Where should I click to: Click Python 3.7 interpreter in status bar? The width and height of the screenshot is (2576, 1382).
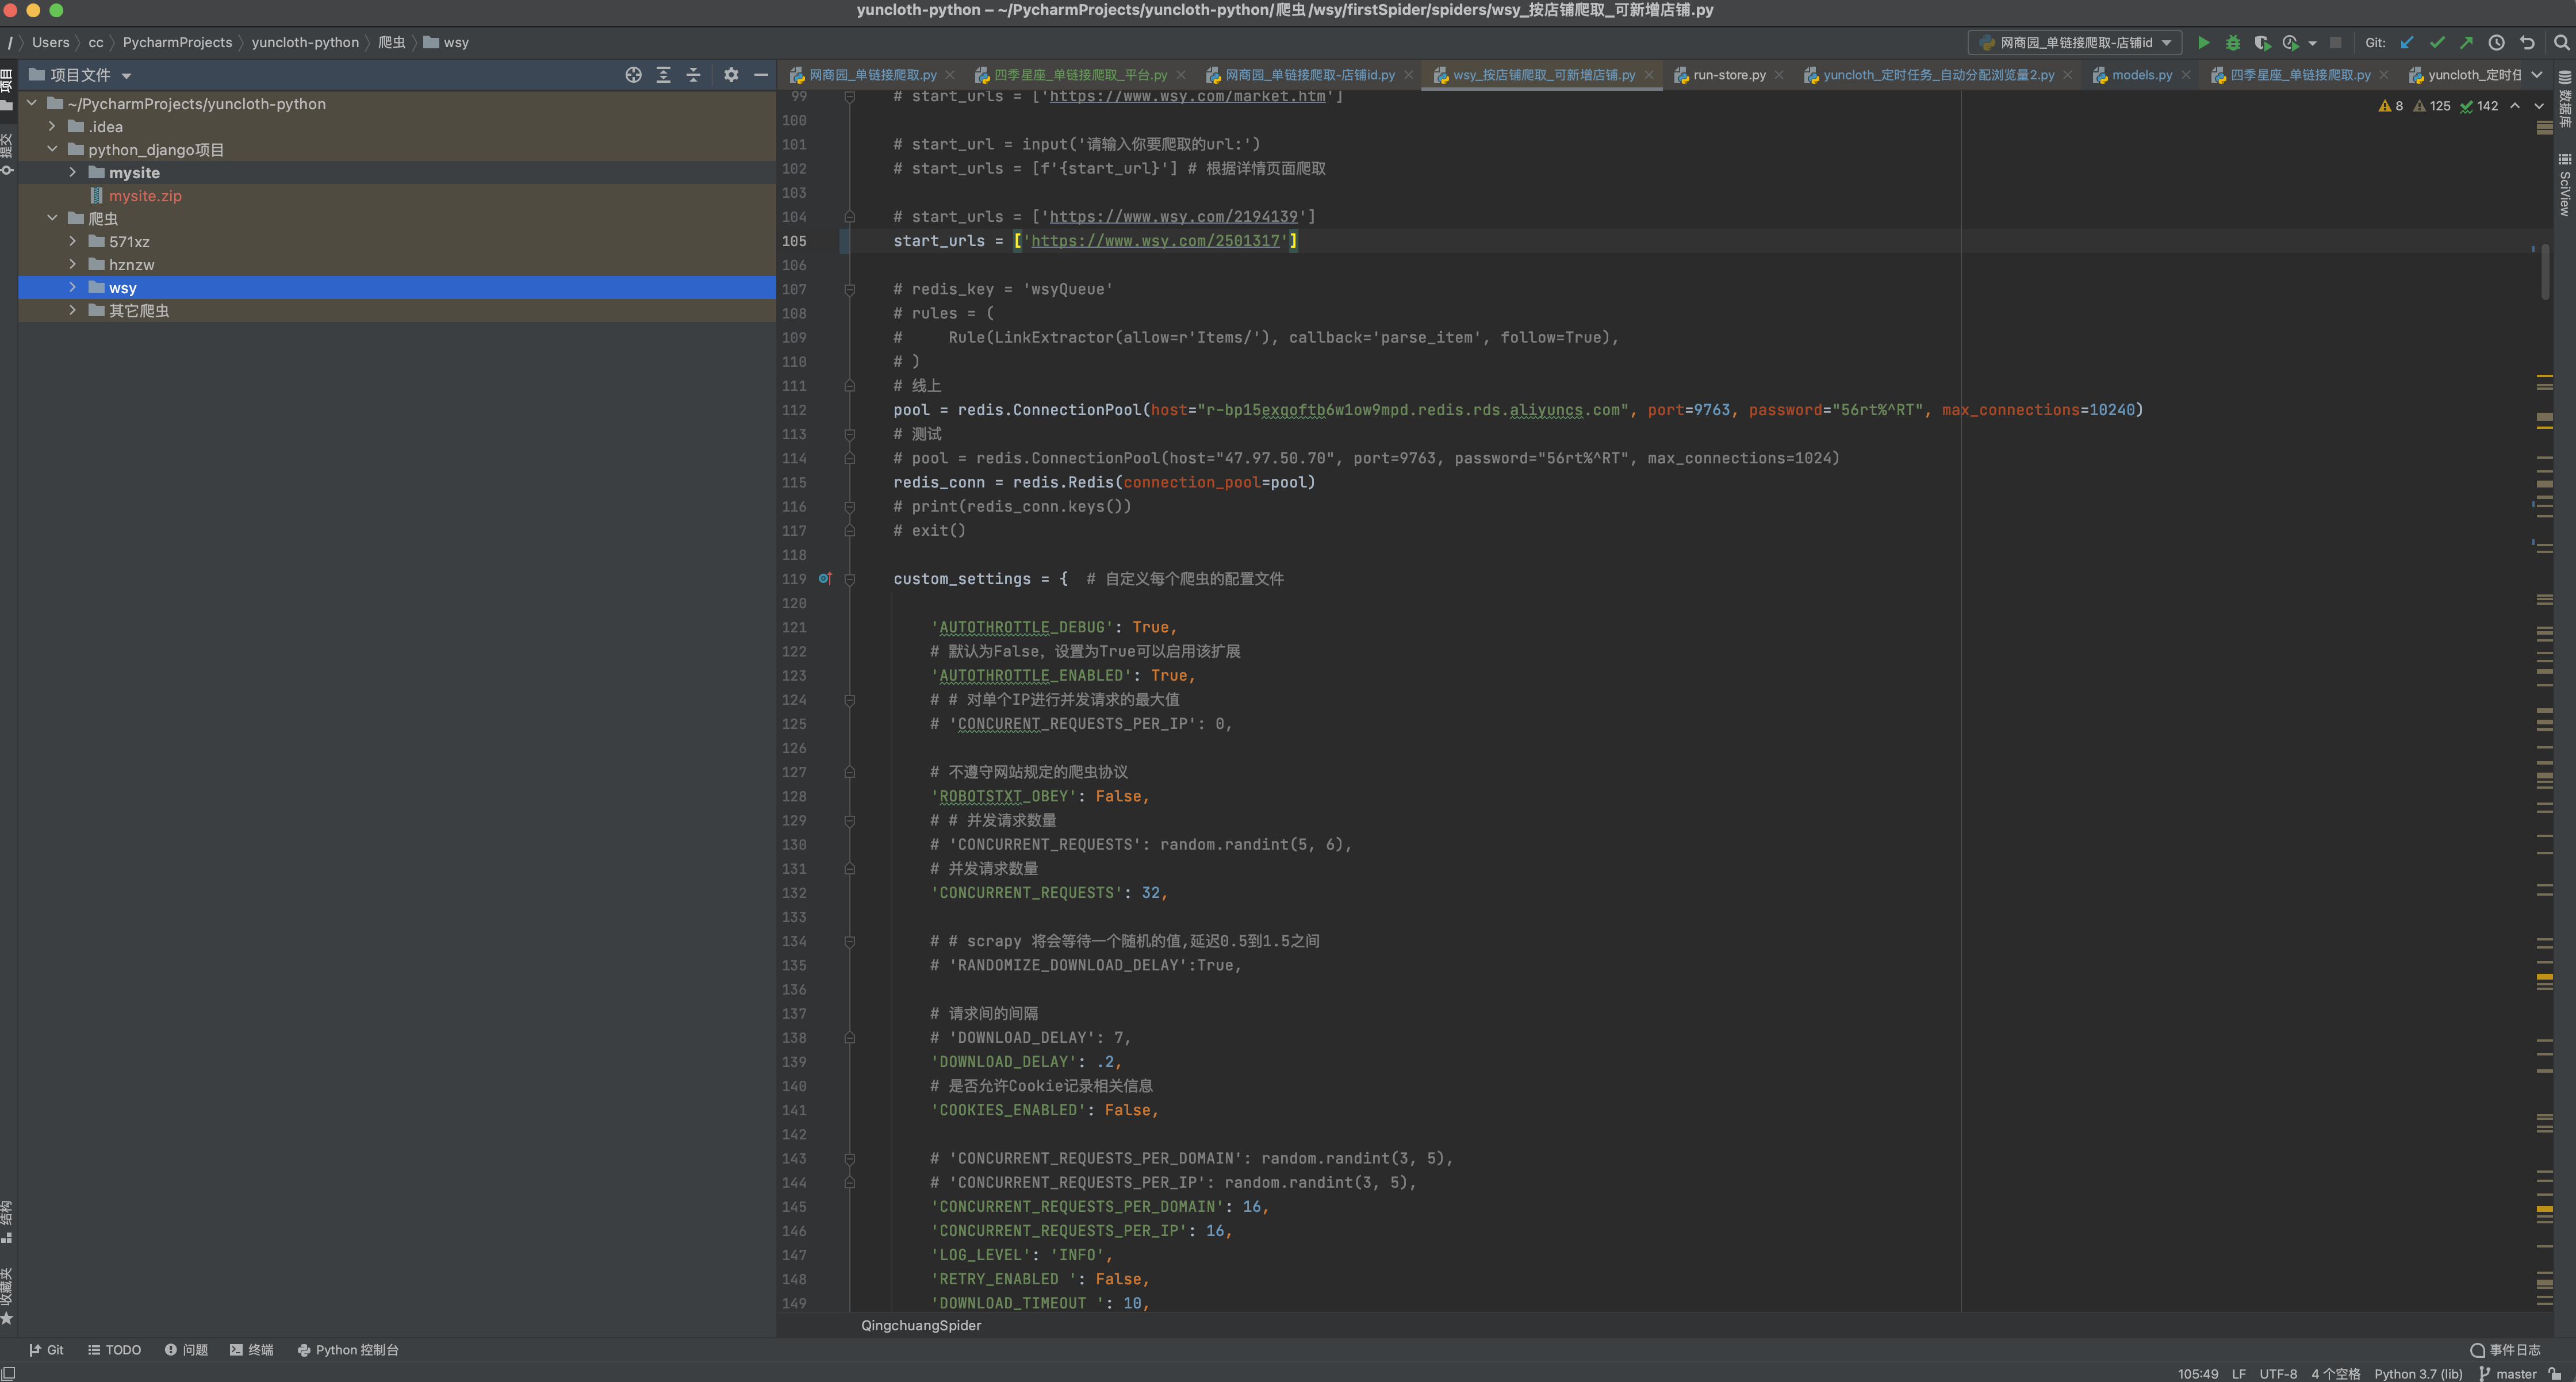[2418, 1374]
